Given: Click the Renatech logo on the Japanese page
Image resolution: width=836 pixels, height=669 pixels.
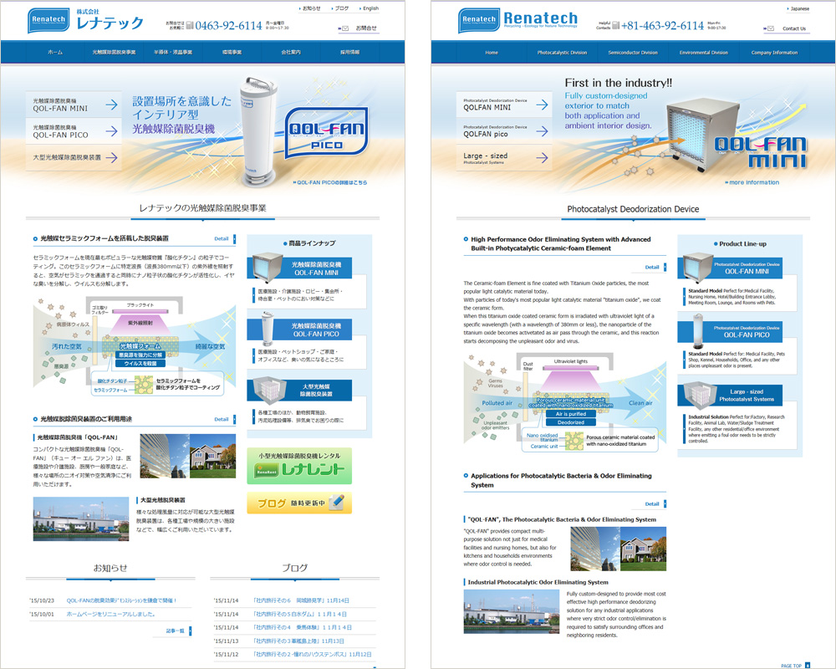Looking at the screenshot, I should pos(48,20).
